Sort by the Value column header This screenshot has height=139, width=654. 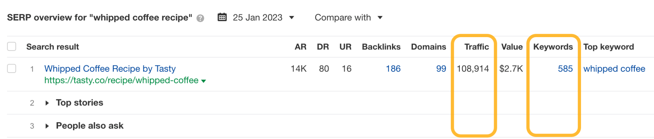[512, 47]
